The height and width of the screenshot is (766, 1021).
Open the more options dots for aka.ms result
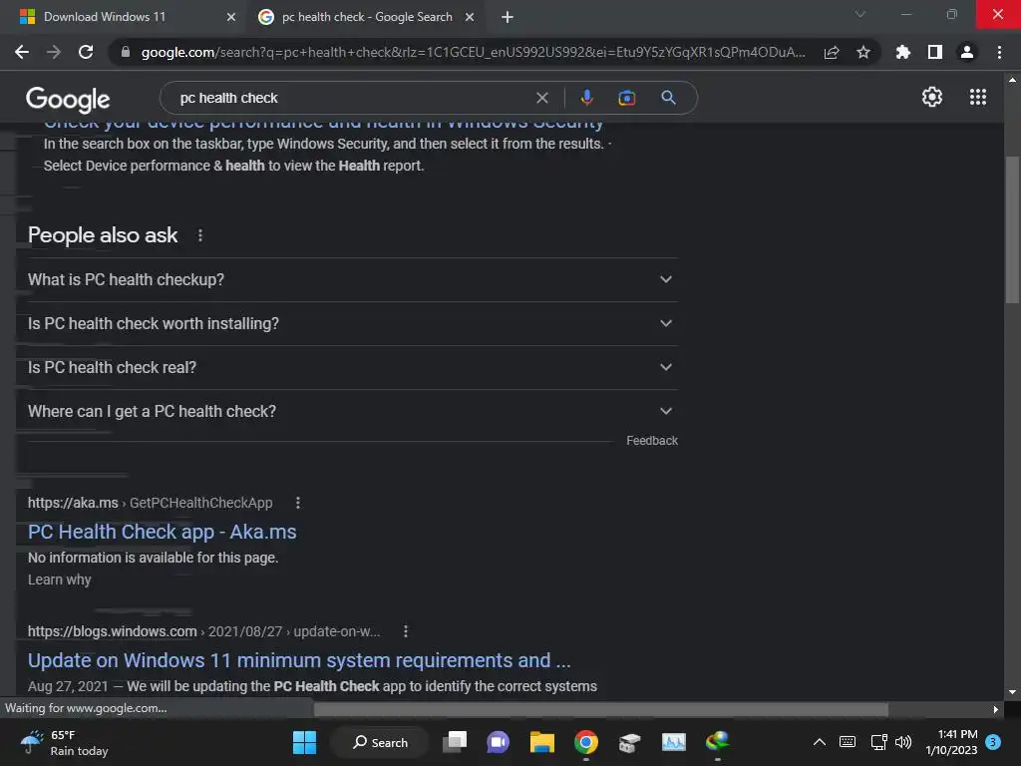(x=297, y=503)
